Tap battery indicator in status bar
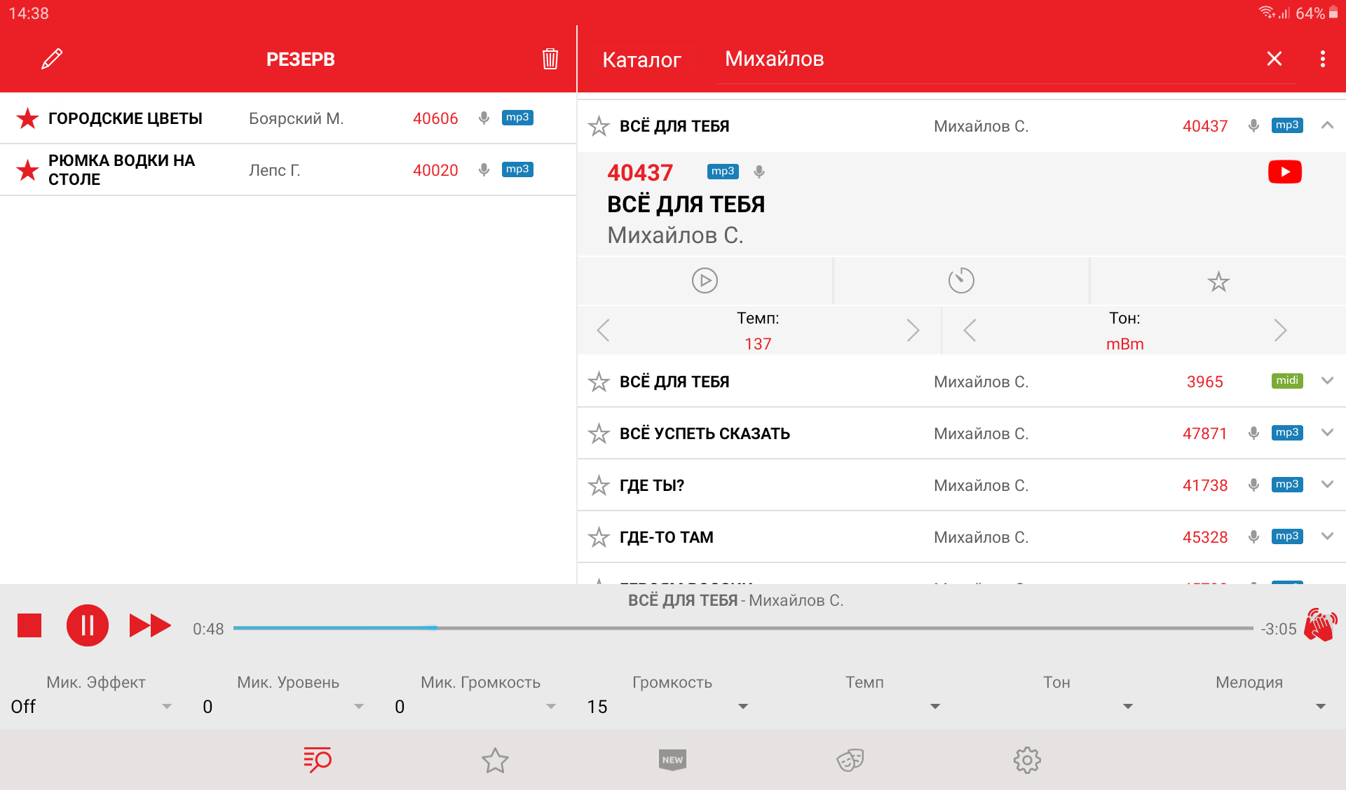This screenshot has width=1346, height=790. click(1333, 13)
